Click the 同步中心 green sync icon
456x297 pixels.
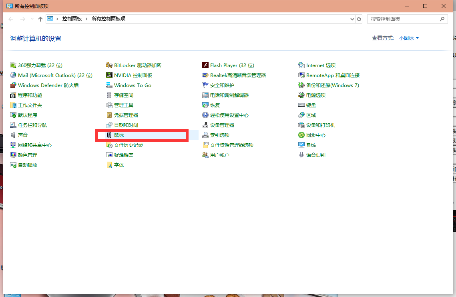[301, 135]
